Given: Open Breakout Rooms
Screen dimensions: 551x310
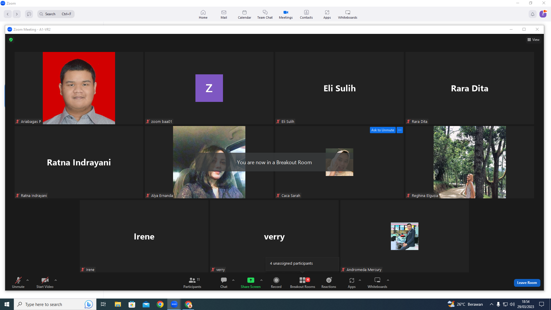Looking at the screenshot, I should click(x=302, y=283).
